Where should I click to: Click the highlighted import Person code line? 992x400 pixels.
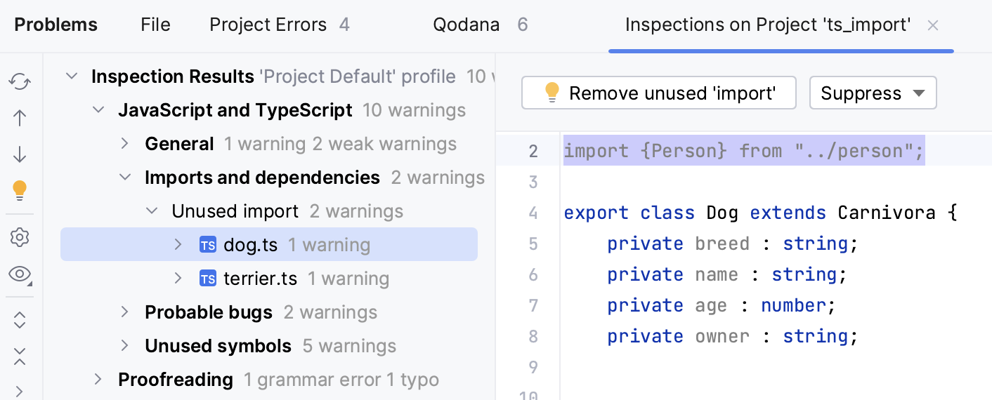pos(744,151)
